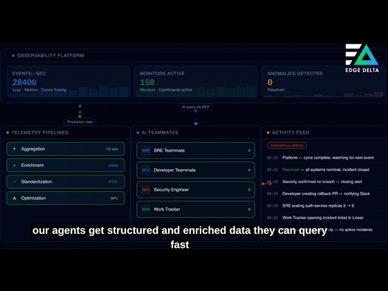Click SRE Teammate green status dot
388x291 pixels.
(x=249, y=150)
